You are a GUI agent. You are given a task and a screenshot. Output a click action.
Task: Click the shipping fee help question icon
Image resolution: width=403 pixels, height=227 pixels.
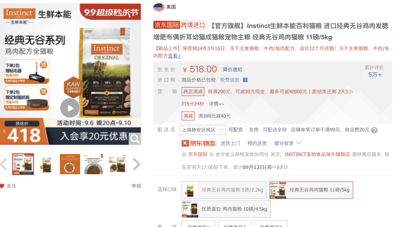point(374,130)
